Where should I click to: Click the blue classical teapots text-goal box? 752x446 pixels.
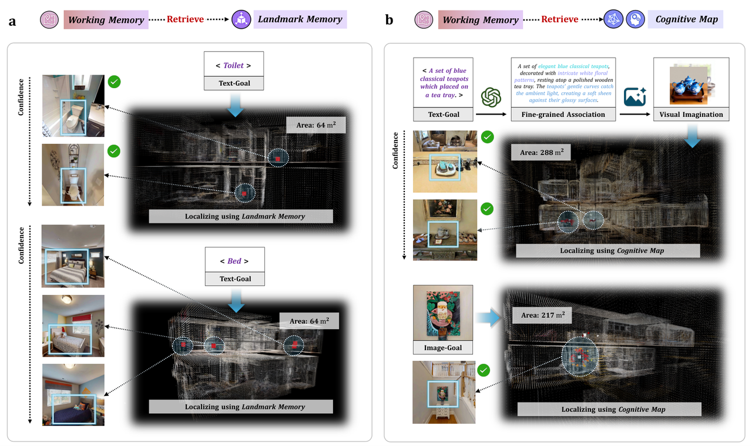(x=444, y=89)
